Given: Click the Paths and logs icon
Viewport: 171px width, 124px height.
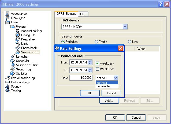Looking at the screenshot, I should (8, 82).
